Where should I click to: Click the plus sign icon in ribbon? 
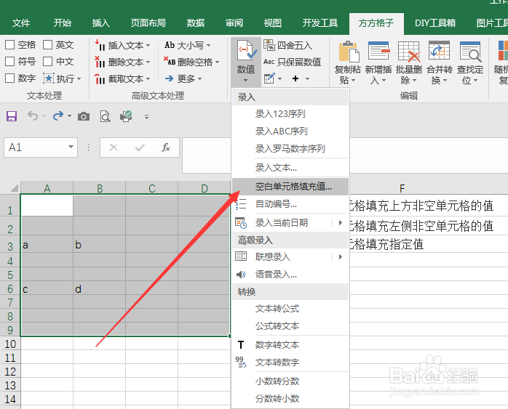pos(295,78)
